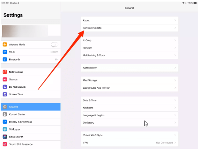The image size is (199, 149).
Task: Tap the orange Airplane Mode icon
Action: [x=5, y=44]
